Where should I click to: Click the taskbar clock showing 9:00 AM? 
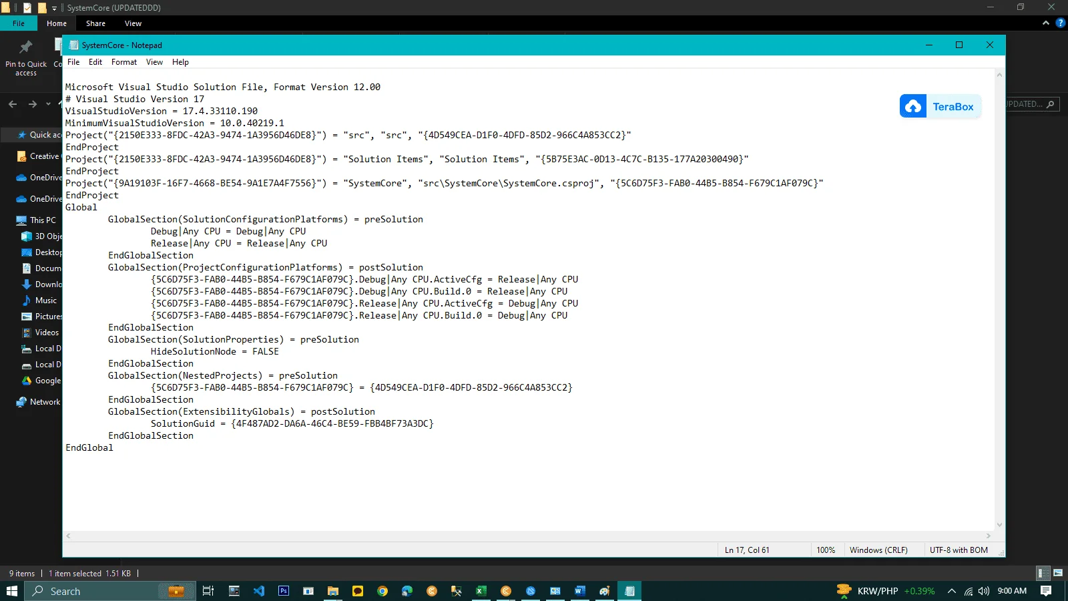pos(1012,591)
